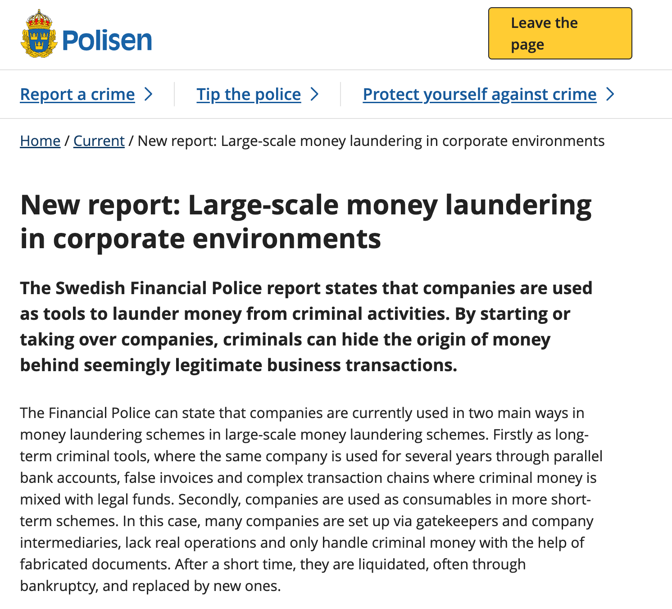The height and width of the screenshot is (609, 672).
Task: Open the Tip the police link
Action: tap(249, 94)
